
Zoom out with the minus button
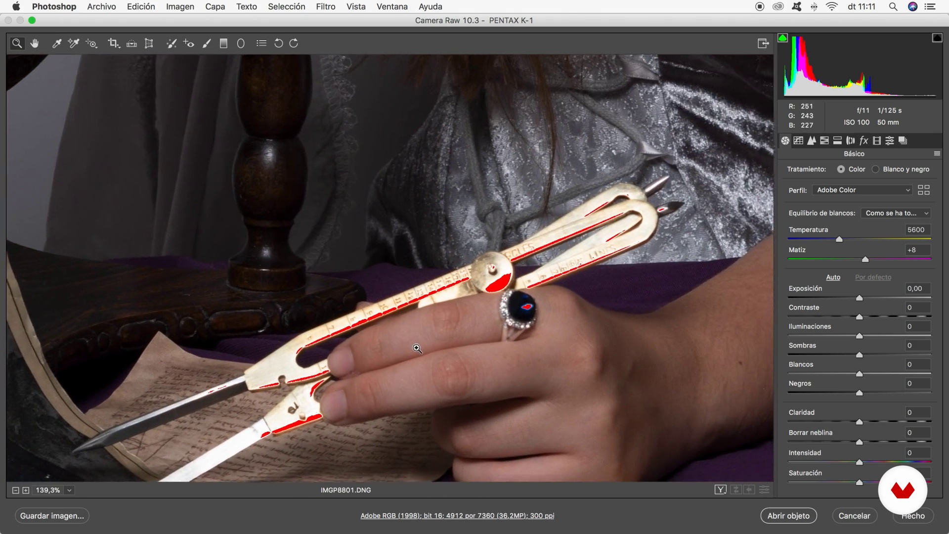[15, 490]
